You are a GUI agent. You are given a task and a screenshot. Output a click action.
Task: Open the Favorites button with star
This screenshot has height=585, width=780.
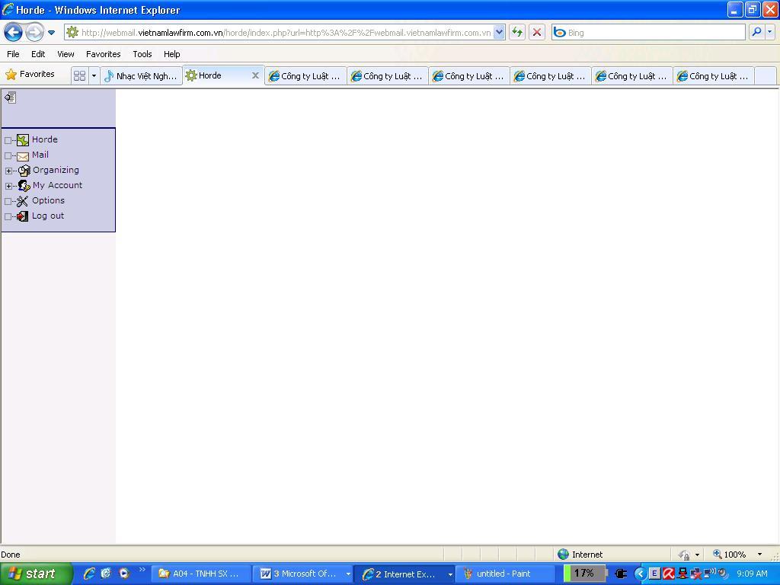point(30,75)
